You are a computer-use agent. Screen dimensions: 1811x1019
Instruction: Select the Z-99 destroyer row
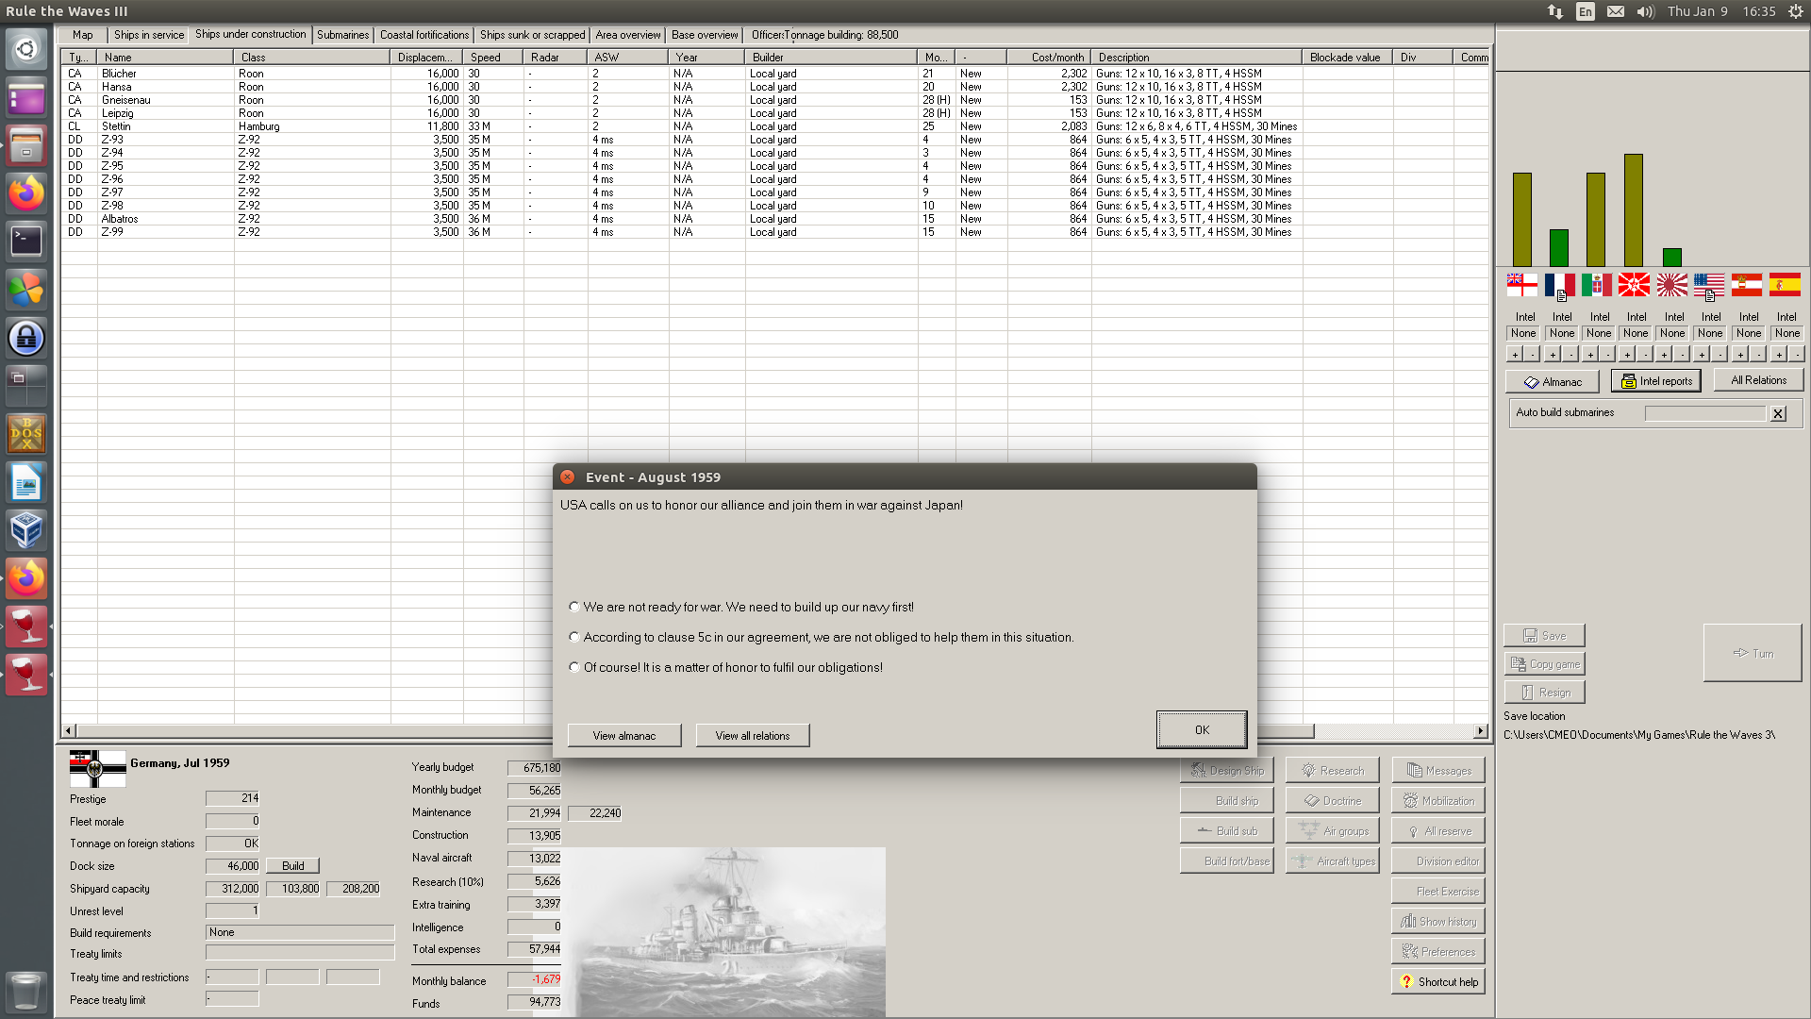(x=775, y=232)
